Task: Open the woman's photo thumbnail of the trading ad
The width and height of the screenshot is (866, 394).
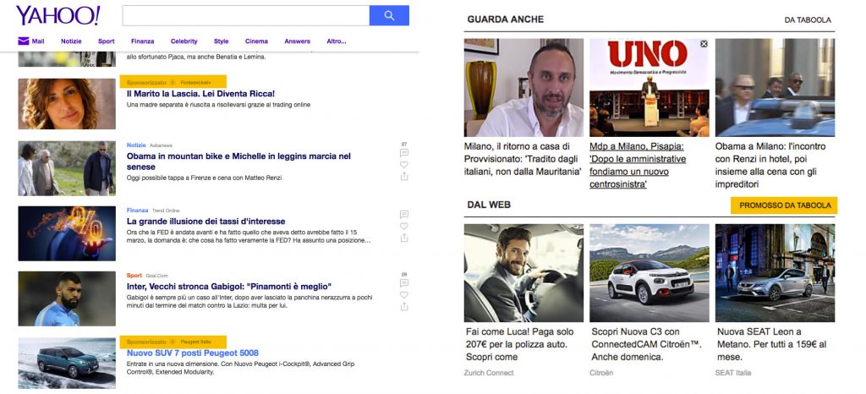Action: tap(67, 104)
